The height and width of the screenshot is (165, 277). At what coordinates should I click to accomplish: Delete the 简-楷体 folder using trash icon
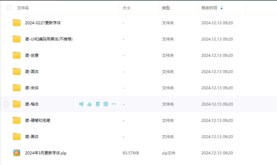(98, 104)
